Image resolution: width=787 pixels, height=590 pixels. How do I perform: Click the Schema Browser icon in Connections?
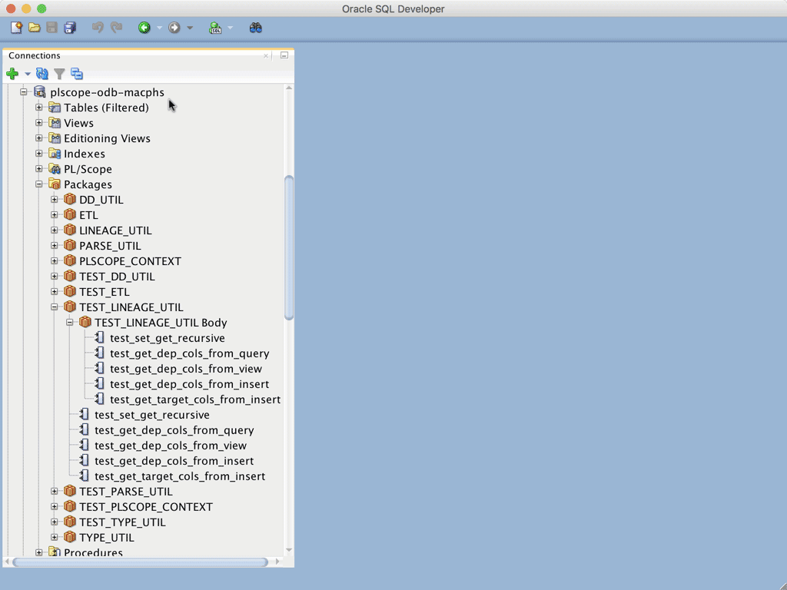coord(77,74)
